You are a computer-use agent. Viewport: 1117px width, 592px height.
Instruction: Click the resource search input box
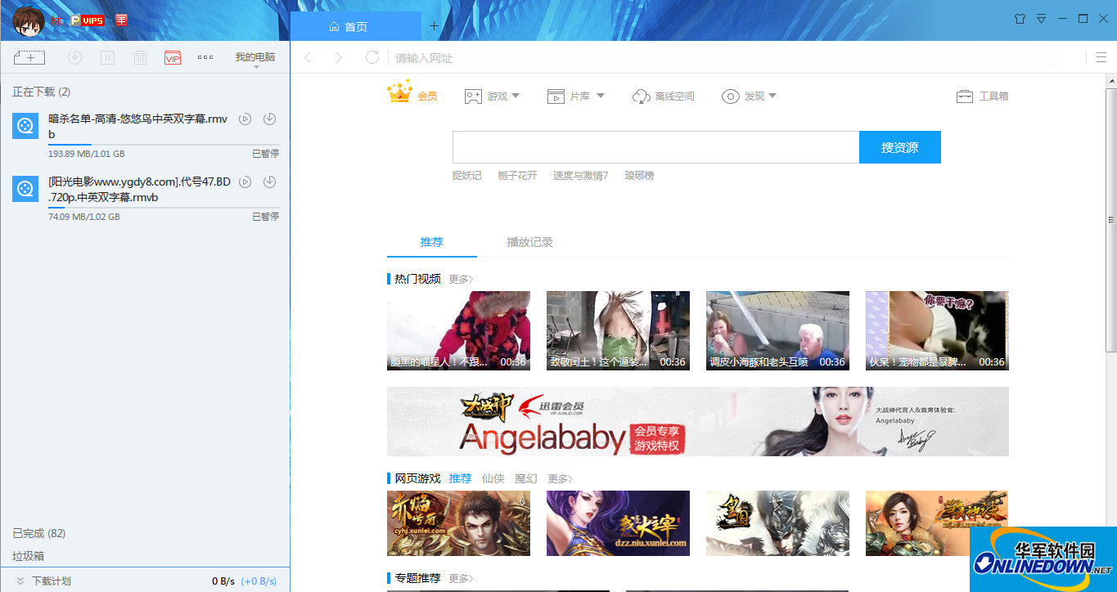[655, 147]
